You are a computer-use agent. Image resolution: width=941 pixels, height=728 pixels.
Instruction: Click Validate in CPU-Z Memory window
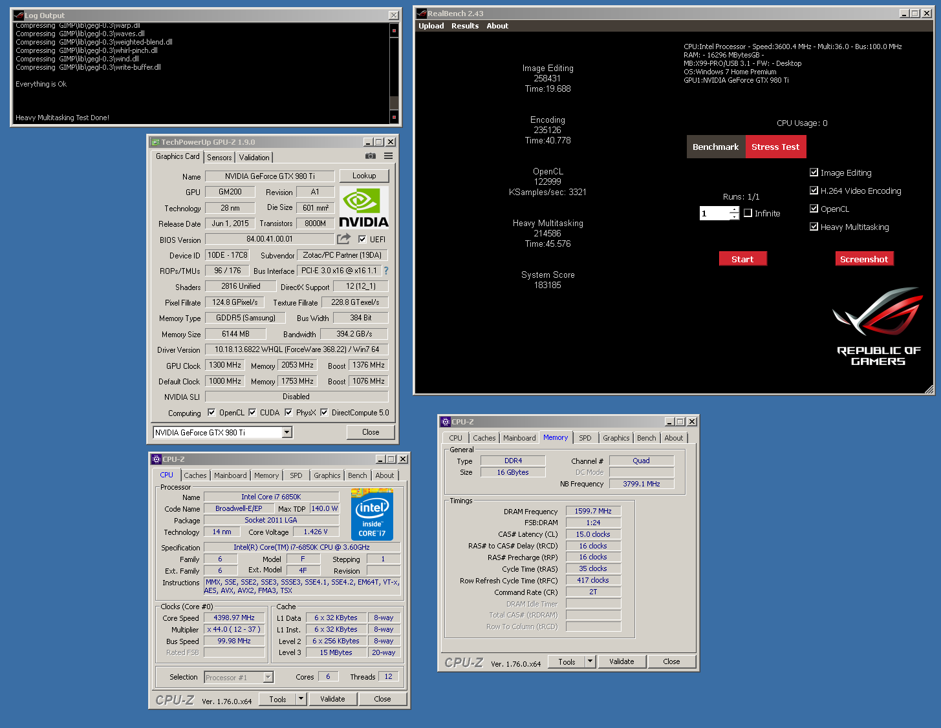pyautogui.click(x=622, y=661)
